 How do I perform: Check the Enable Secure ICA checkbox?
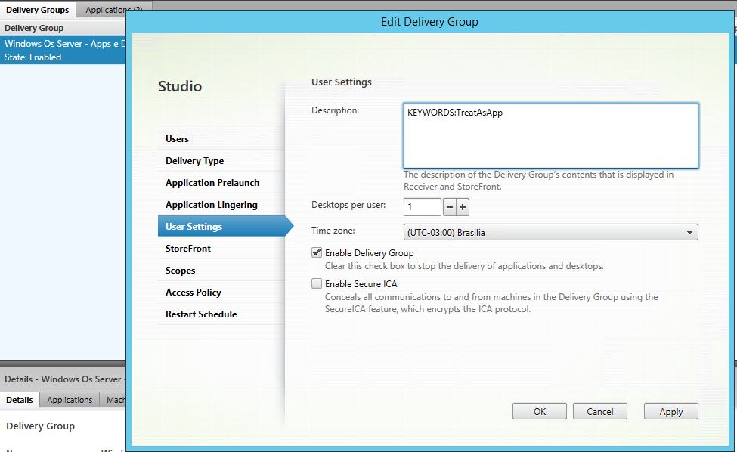coord(317,284)
